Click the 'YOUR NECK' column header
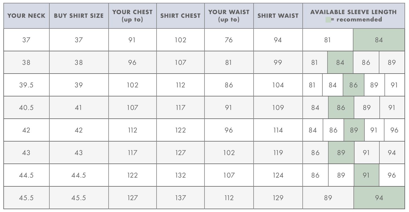Image resolution: width=409 pixels, height=212 pixels. pos(27,16)
